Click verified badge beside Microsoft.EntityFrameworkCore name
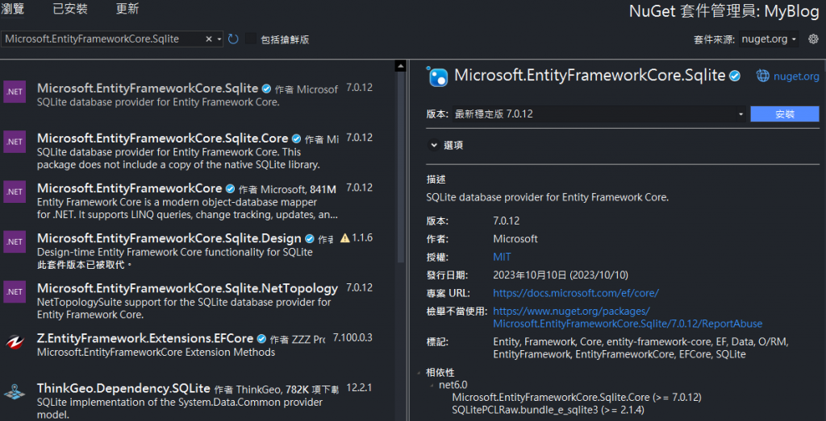This screenshot has height=421, width=826. click(x=230, y=188)
